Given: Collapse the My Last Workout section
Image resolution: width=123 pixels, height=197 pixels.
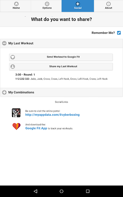Looking at the screenshot, I should click(61, 43).
